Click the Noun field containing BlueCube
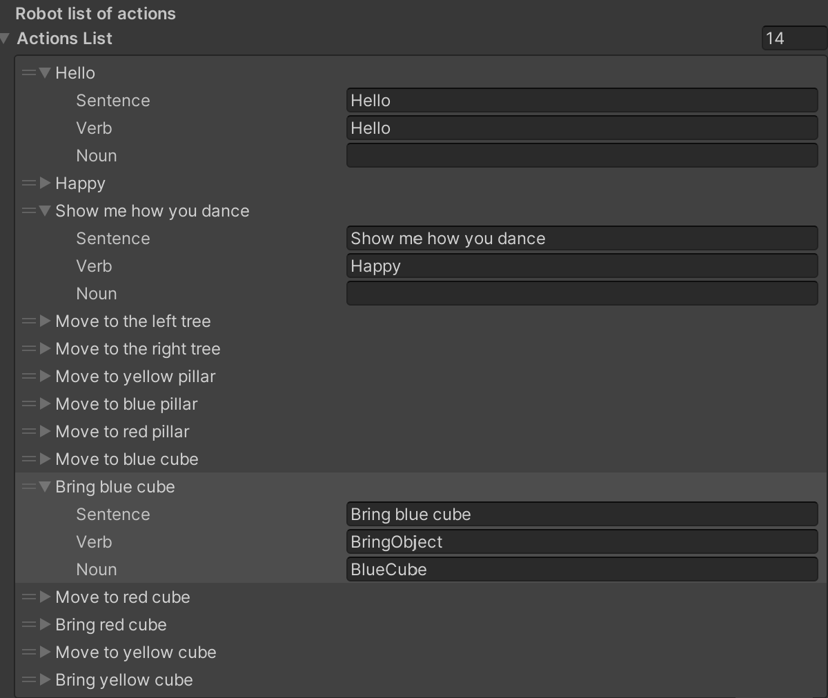Screen dimensions: 828x698 pyautogui.click(x=581, y=569)
